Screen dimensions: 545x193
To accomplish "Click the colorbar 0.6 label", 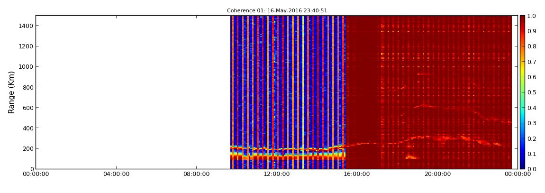I will pos(531,77).
